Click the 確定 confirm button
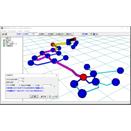 tap(34, 96)
